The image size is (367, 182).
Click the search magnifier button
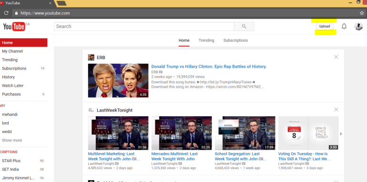click(x=244, y=26)
